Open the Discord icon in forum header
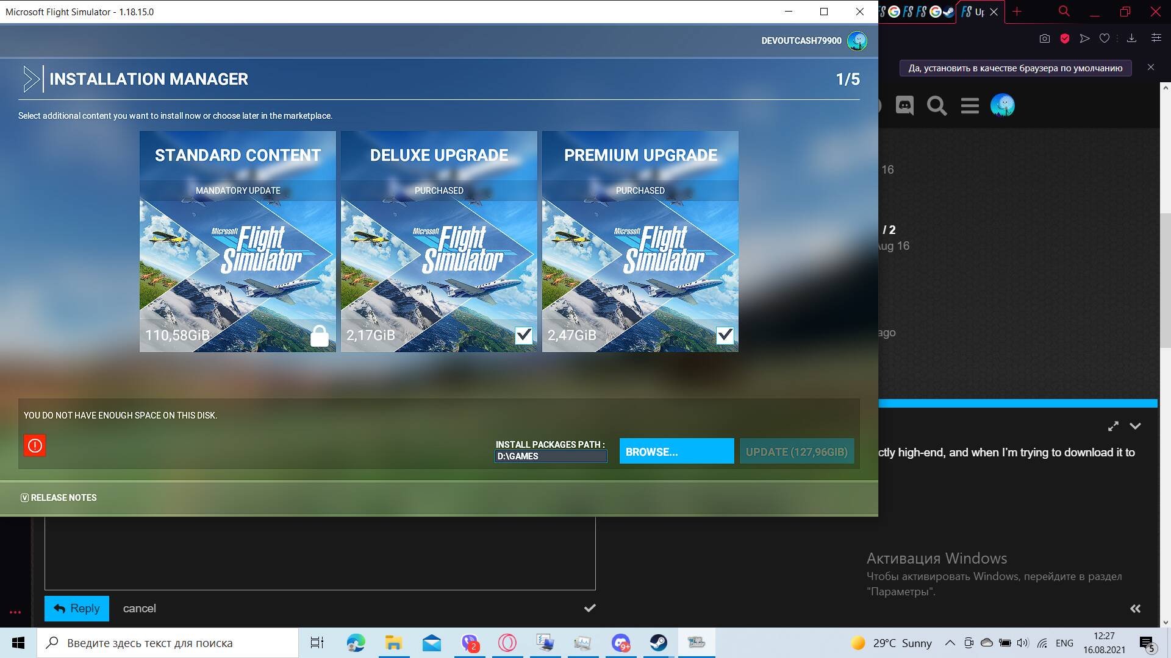The image size is (1171, 658). [904, 105]
